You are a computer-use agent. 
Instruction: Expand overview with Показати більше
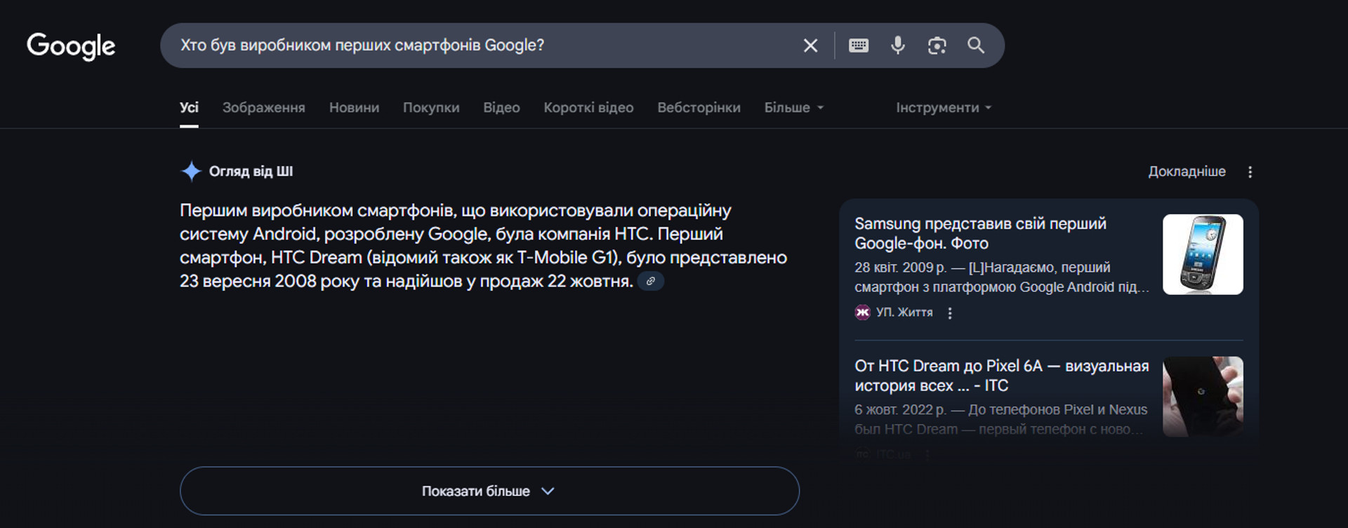[x=489, y=491]
